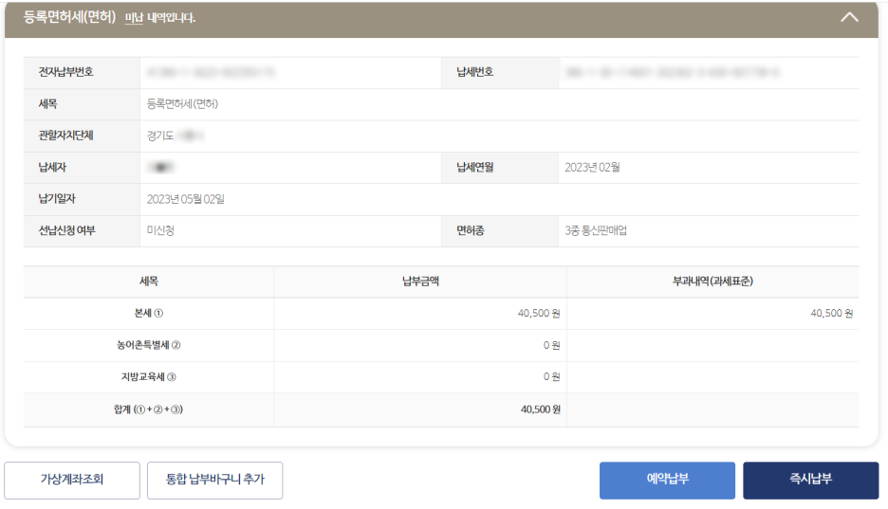888x509 pixels.
Task: Collapse the 등록면허세(면허) panel with chevron
Action: tap(849, 17)
